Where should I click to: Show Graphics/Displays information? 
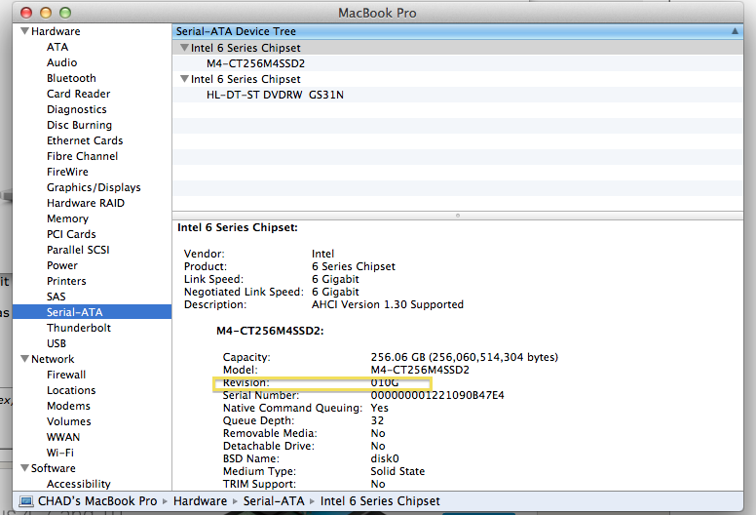click(94, 187)
